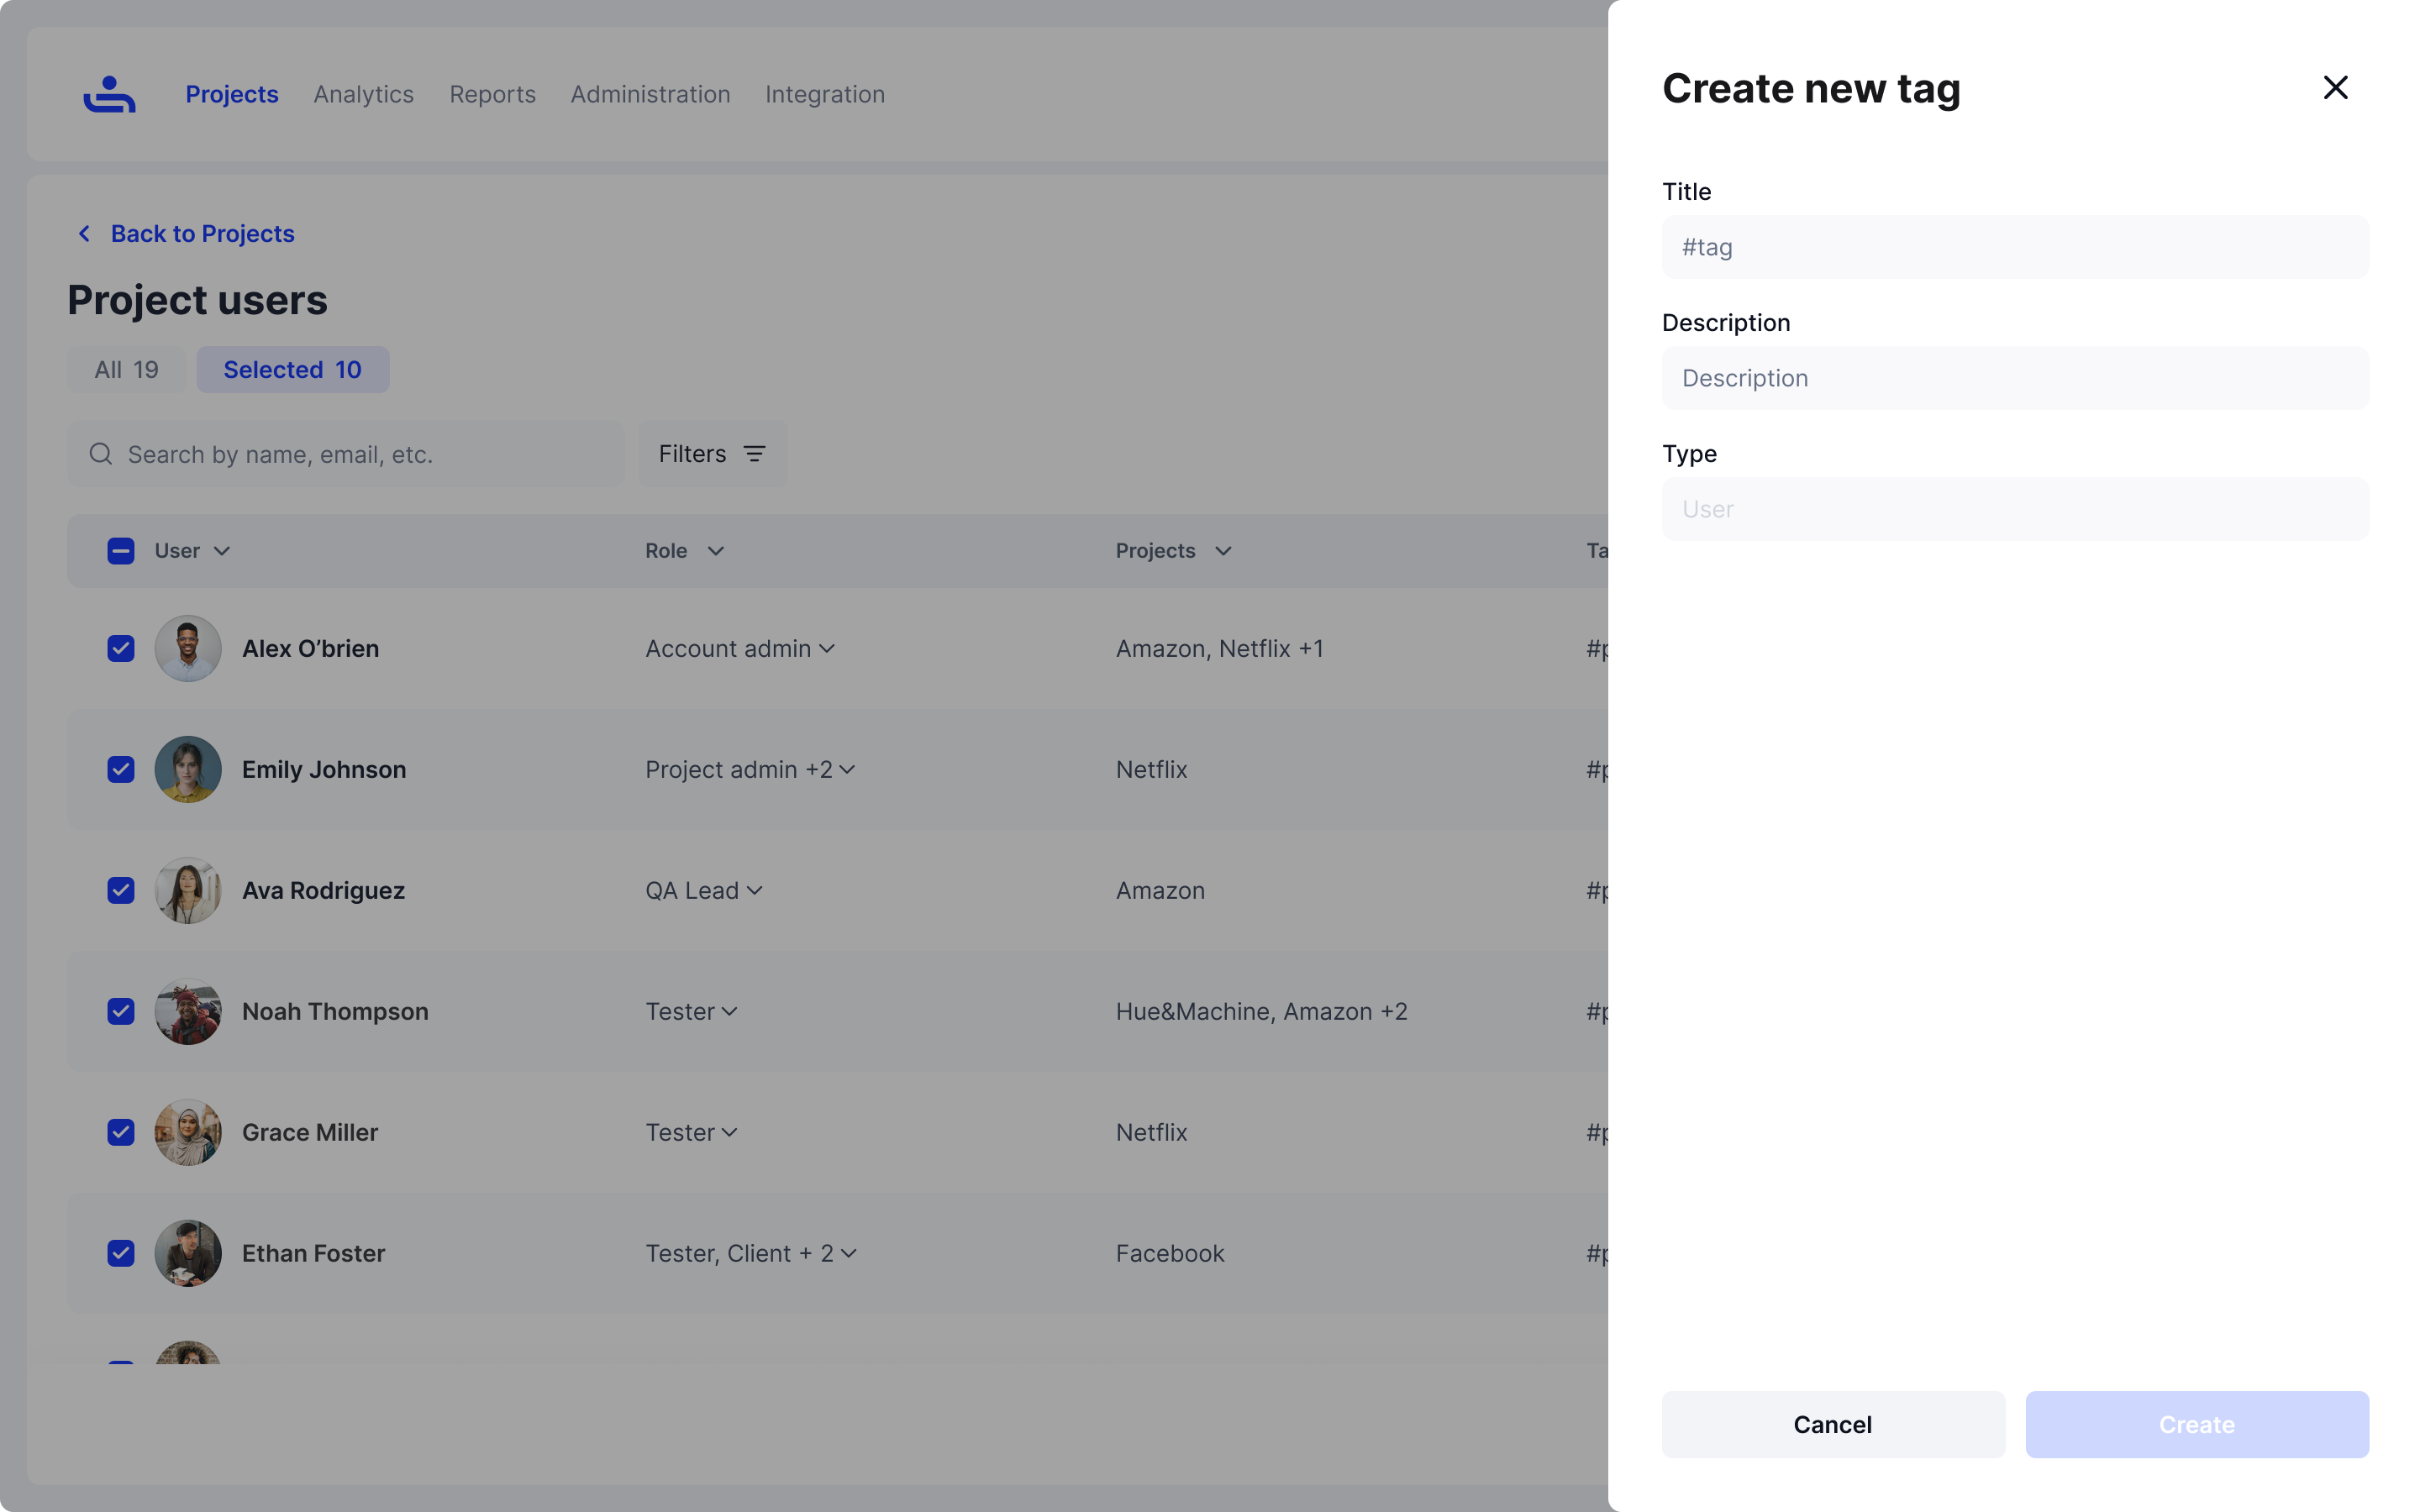Click Noah Thompson's avatar
Viewport: 2420px width, 1512px height.
[188, 1011]
